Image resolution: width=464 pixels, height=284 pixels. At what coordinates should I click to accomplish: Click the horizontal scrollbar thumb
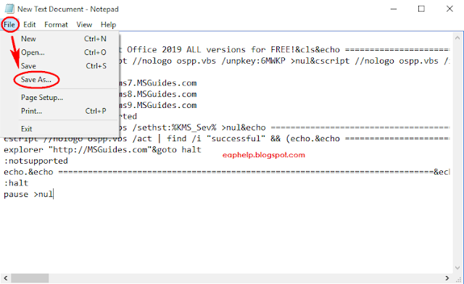[30, 278]
